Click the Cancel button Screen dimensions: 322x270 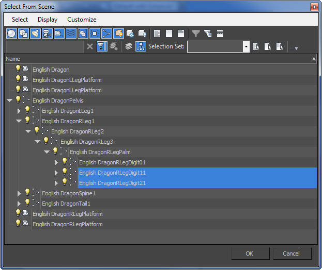tap(292, 254)
